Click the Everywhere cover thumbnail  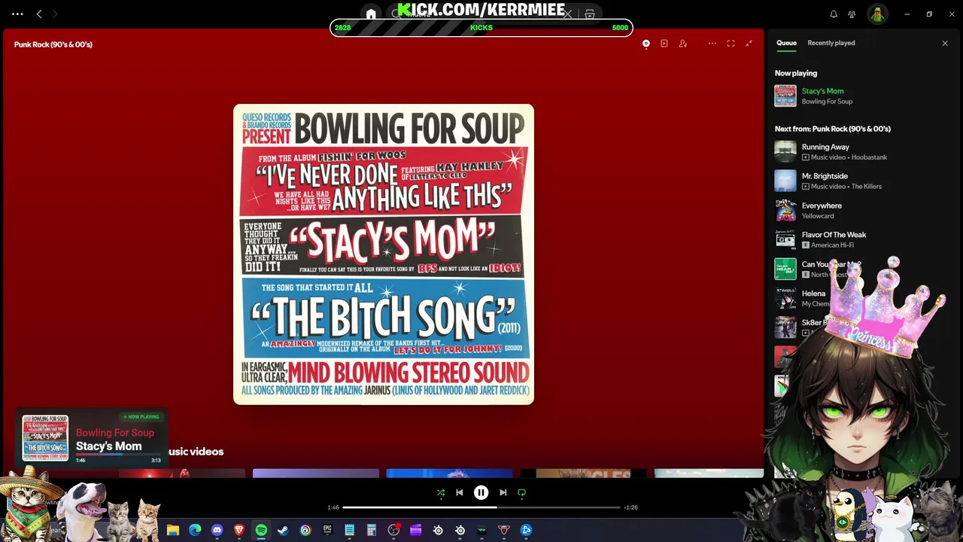click(785, 210)
